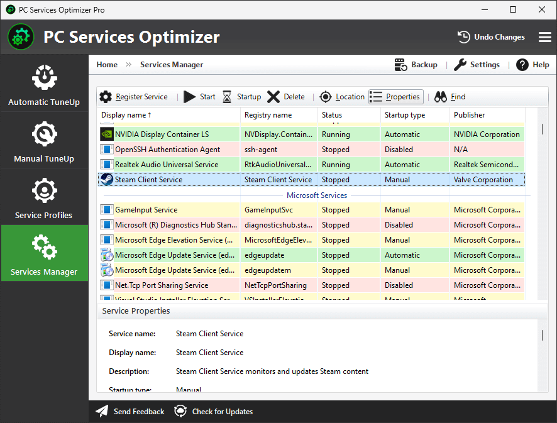
Task: Click the Backup label in top bar
Action: pyautogui.click(x=424, y=65)
